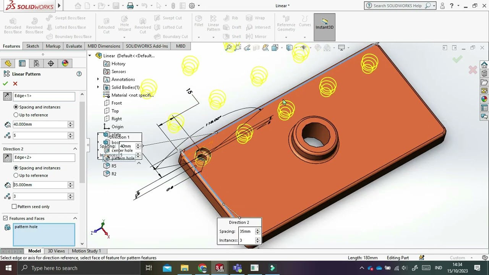Open Chrome from taskbar
489x275 pixels.
tap(202, 268)
